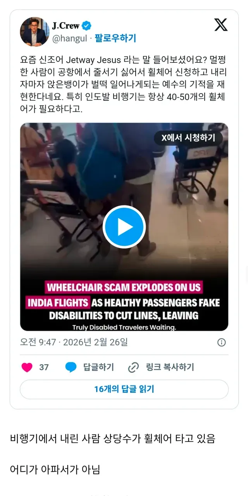Open the J.Crew profile avatar

[x=35, y=31]
